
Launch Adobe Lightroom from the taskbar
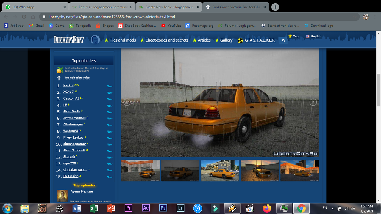[x=180, y=208]
